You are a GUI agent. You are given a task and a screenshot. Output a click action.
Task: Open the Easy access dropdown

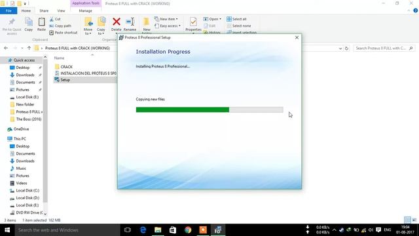click(x=168, y=26)
